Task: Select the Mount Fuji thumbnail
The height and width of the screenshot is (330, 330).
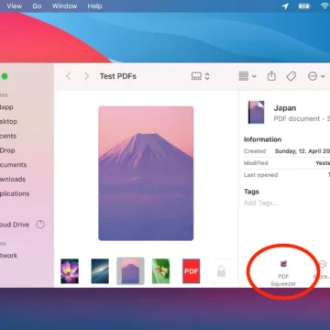Action: (130, 271)
